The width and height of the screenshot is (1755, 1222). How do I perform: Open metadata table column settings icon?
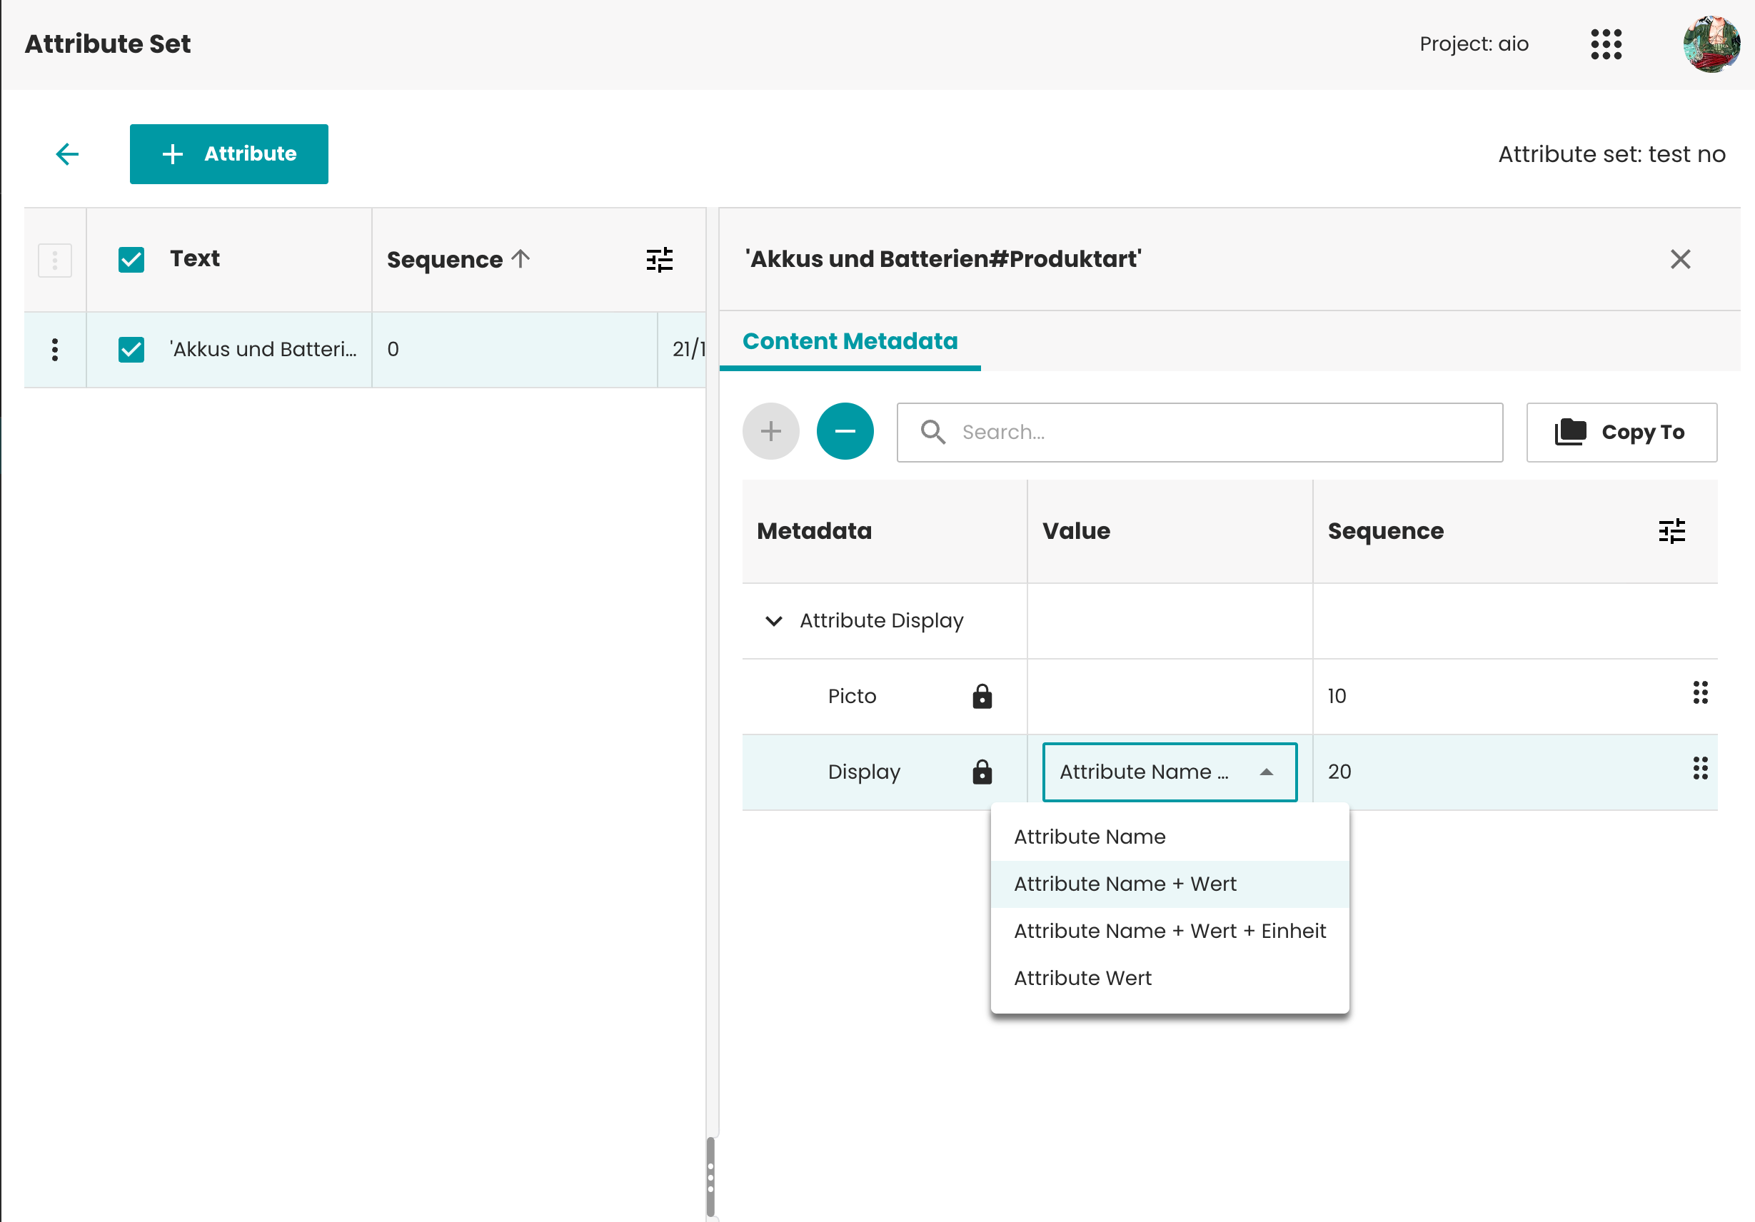(x=1671, y=531)
